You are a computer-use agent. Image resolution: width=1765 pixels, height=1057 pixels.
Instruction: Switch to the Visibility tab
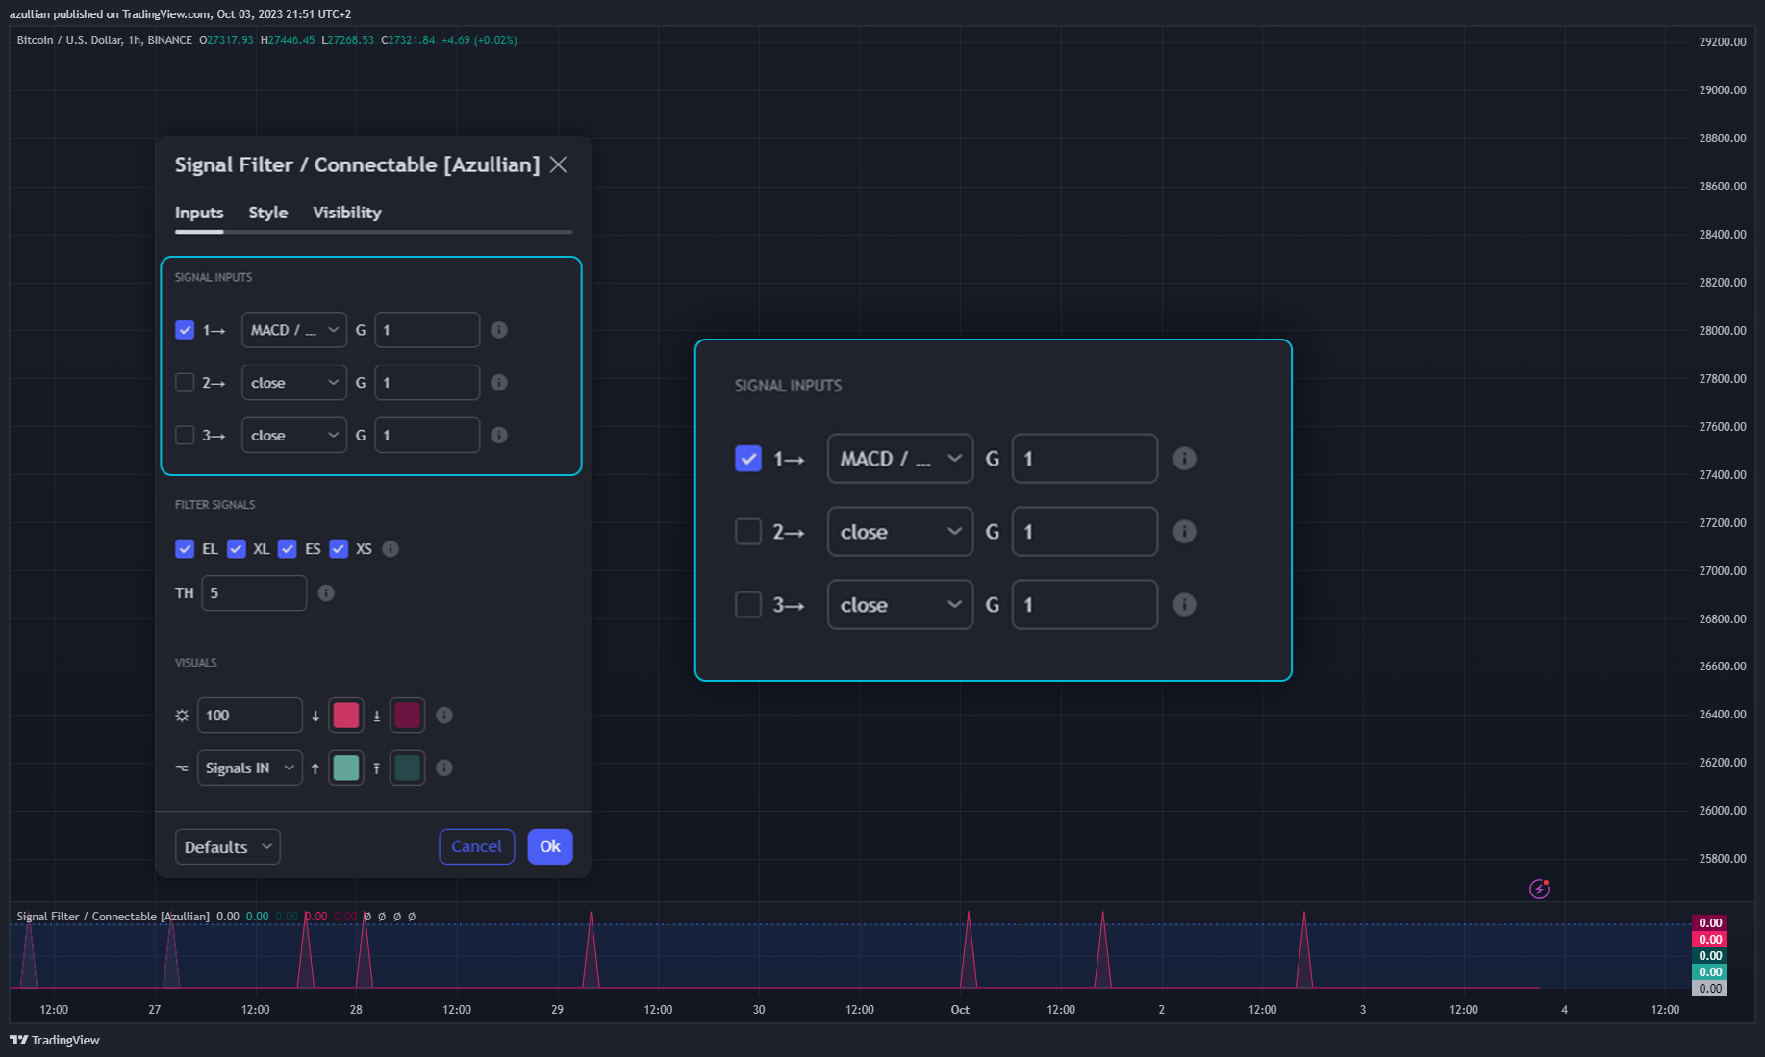[x=347, y=213]
